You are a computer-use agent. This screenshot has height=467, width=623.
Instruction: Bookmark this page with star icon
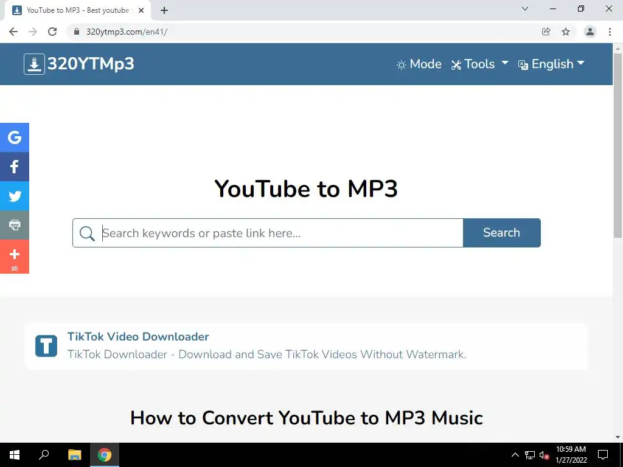click(x=566, y=32)
